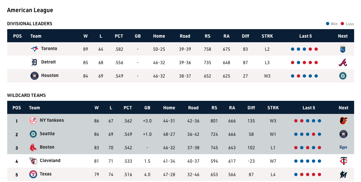This screenshot has width=361, height=182.
Task: Sort wildcard table by GB header
Action: coord(147,108)
